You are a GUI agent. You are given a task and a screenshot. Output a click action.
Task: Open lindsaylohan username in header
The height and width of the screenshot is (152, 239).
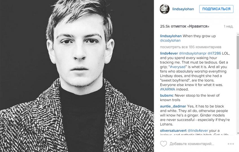pos(183,9)
